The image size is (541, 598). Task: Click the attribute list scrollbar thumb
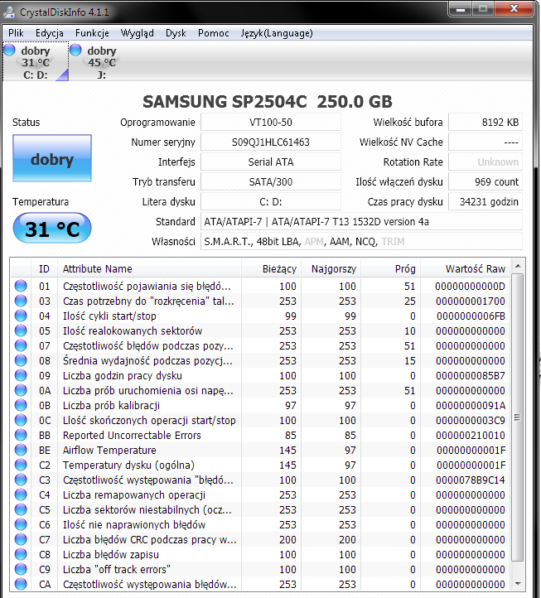[x=518, y=417]
